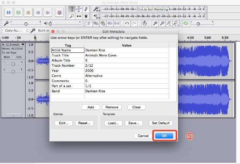Click the Cut scissors icon
Image resolution: width=240 pixels, height=164 pixels.
[x=89, y=24]
